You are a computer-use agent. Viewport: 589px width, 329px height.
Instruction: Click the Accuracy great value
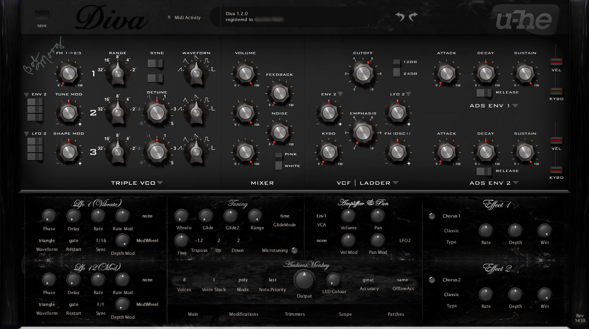pyautogui.click(x=368, y=280)
